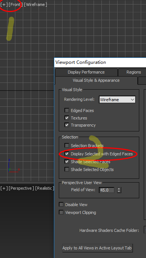Uncheck Shade Selected Faces option

pos(67,162)
